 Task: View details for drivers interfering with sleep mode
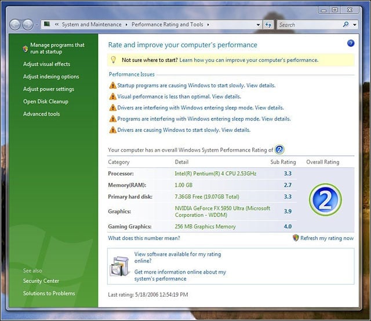click(269, 108)
